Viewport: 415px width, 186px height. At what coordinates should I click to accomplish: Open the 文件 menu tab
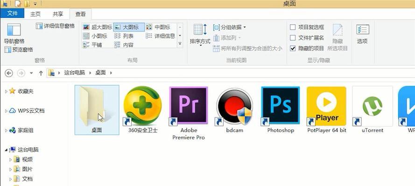coord(12,13)
